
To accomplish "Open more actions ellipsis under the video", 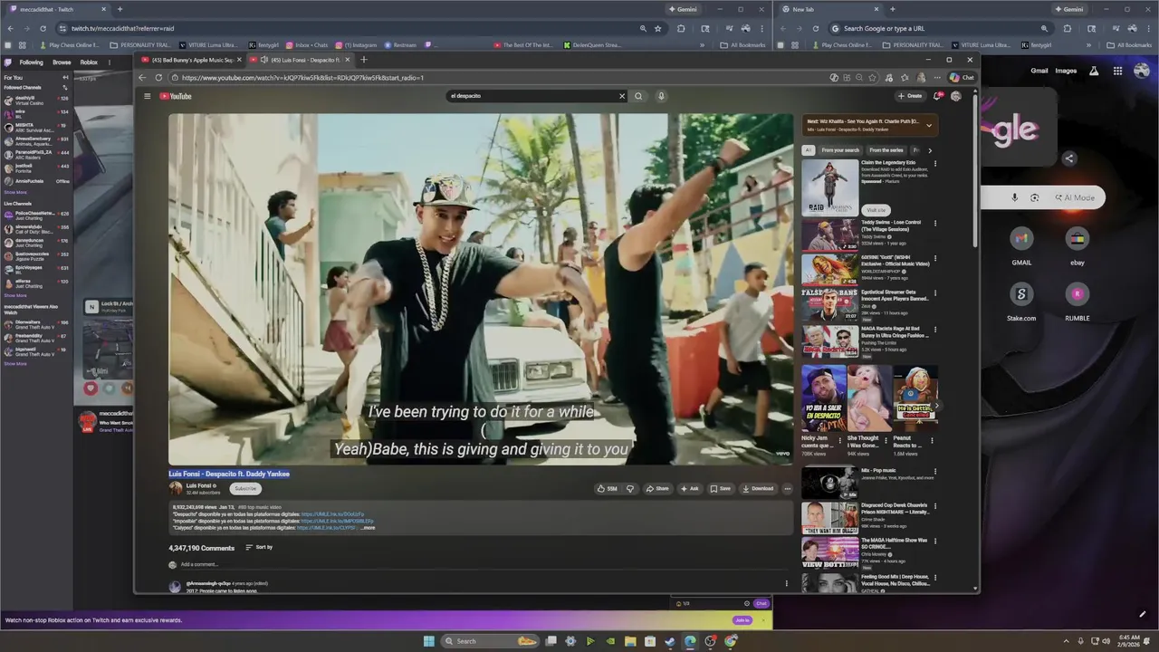I will (787, 488).
